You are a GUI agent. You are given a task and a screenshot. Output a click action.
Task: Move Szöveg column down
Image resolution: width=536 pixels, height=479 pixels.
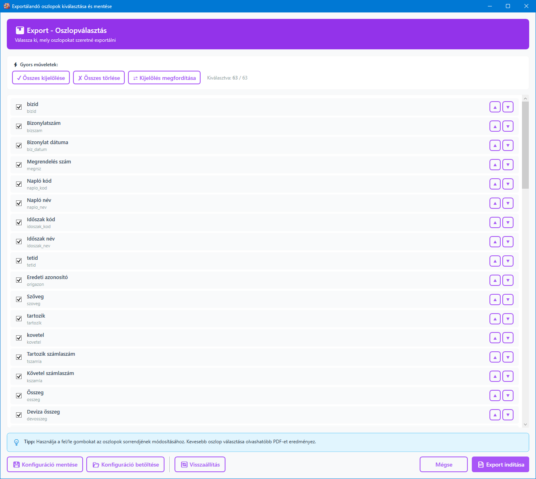508,300
